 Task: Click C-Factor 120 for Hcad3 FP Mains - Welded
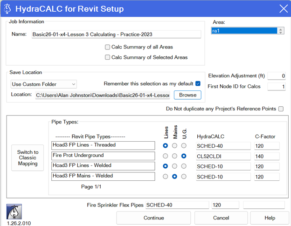[x=267, y=177]
